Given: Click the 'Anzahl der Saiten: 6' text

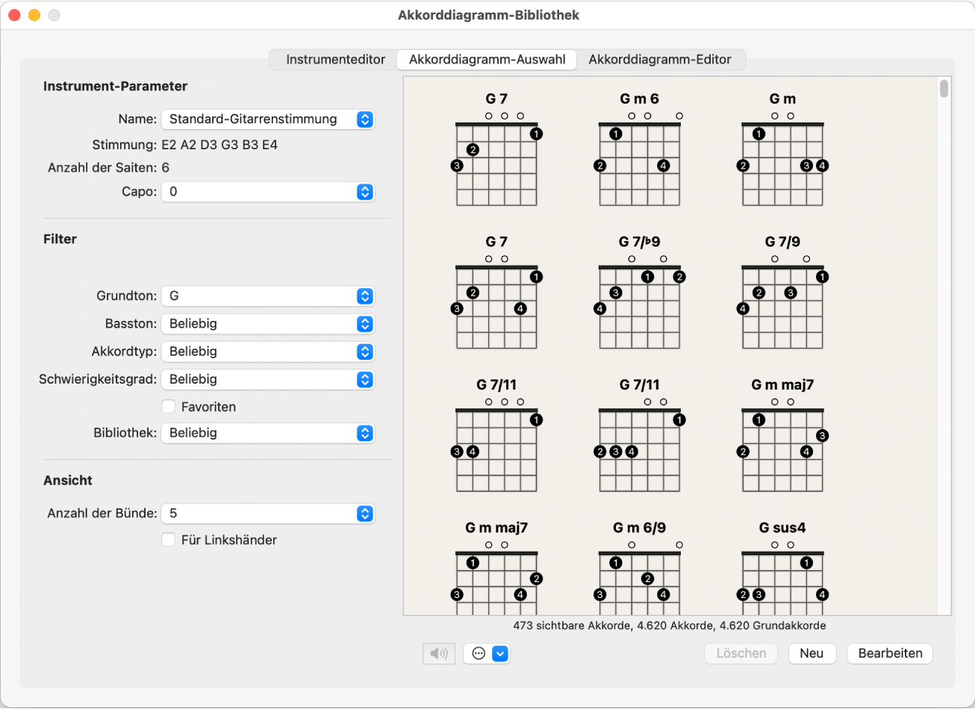Looking at the screenshot, I should coord(108,168).
